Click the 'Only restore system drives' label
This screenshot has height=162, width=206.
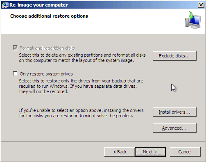click(46, 74)
